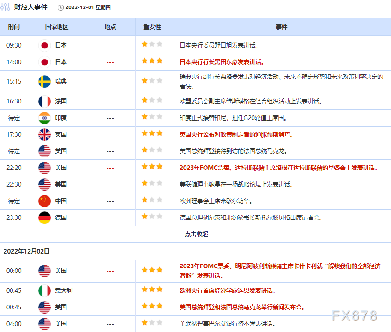Click the filter icon beside 财经大事件

(x=6, y=7)
